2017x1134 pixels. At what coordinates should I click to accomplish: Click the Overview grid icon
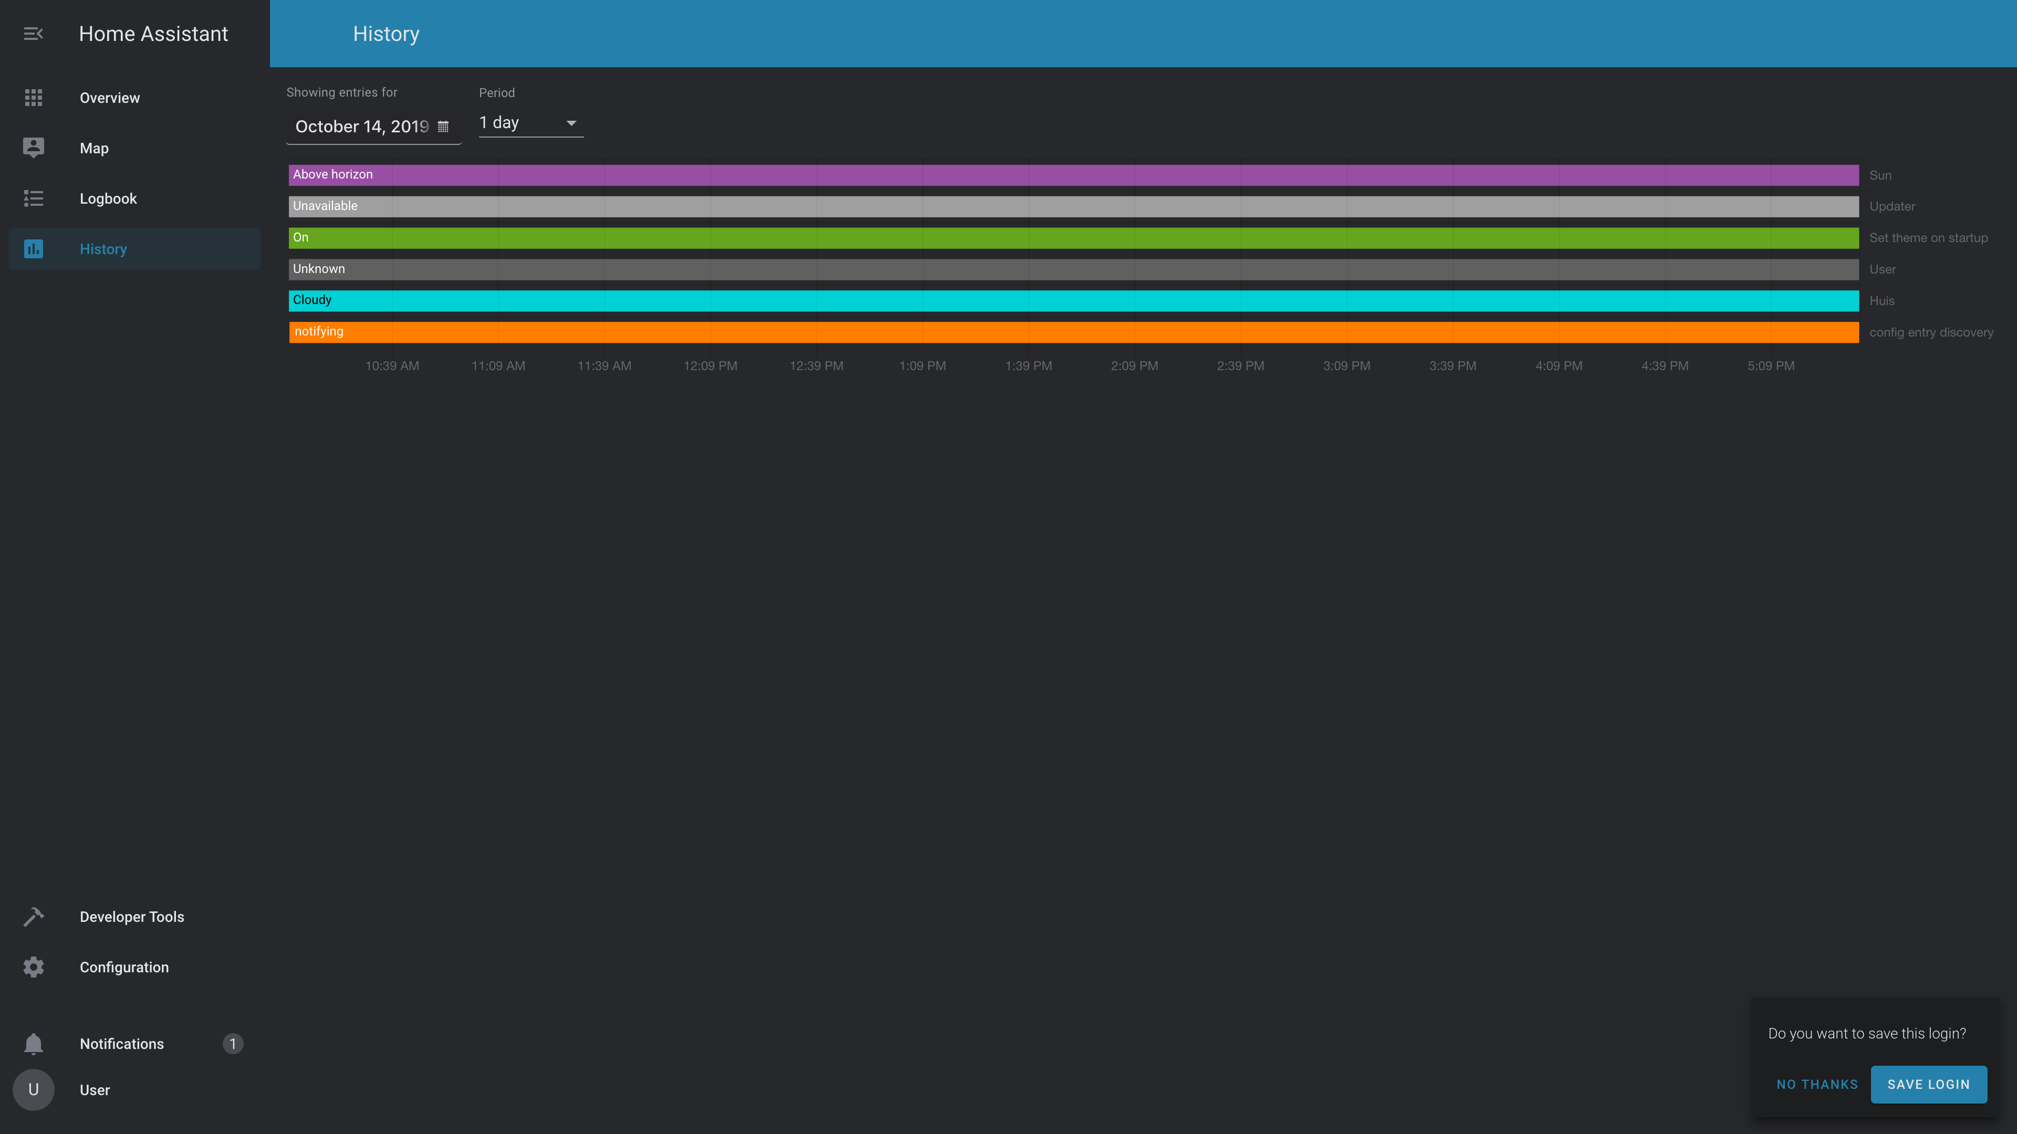33,98
